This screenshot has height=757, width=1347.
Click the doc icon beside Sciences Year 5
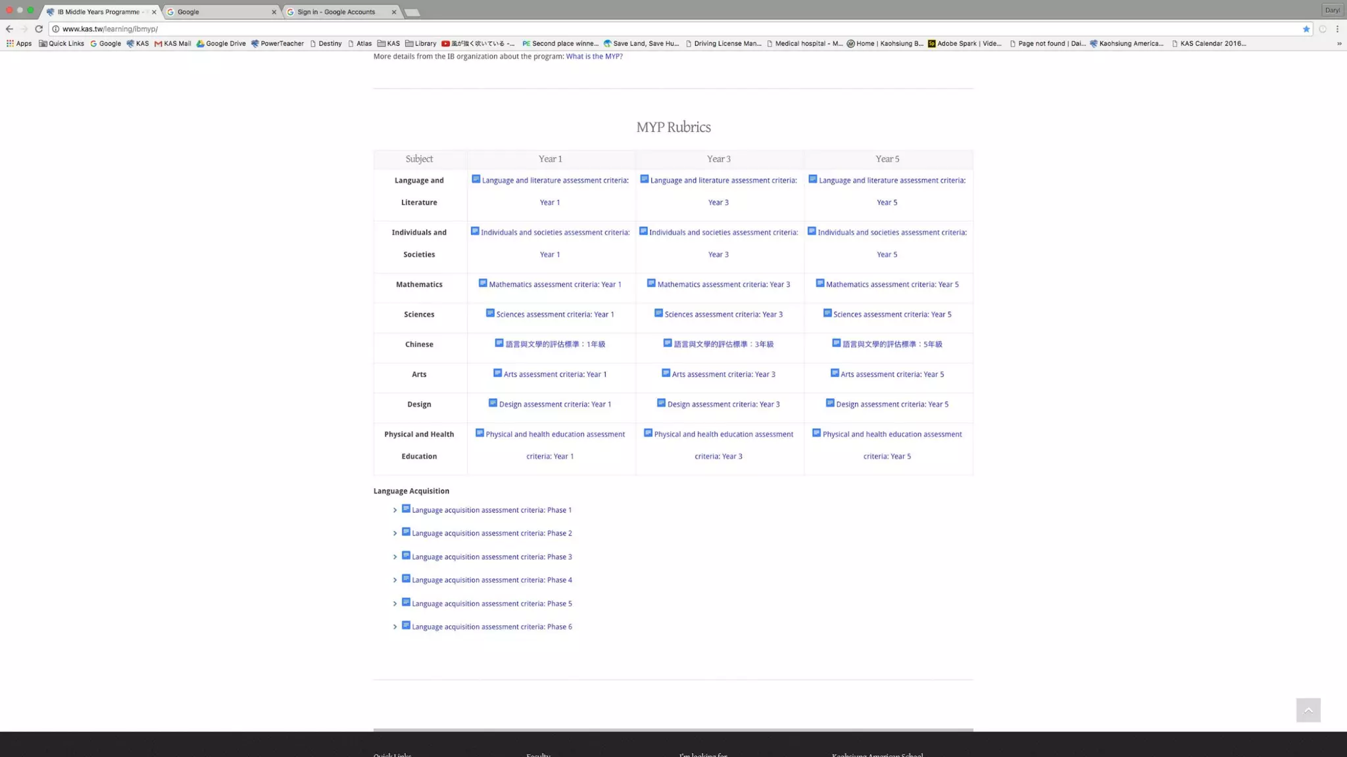click(827, 313)
